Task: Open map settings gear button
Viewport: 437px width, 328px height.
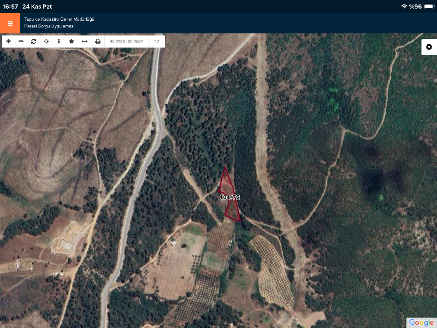Action: (x=429, y=47)
